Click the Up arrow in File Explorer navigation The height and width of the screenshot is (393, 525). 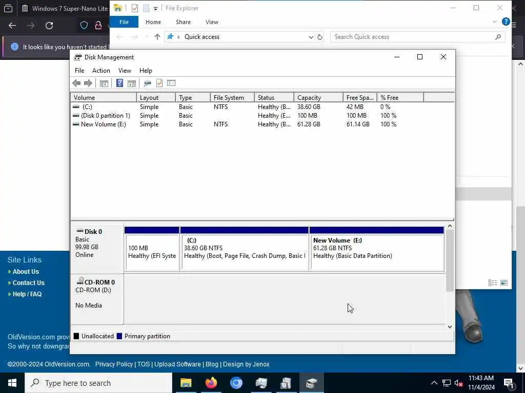click(x=157, y=37)
